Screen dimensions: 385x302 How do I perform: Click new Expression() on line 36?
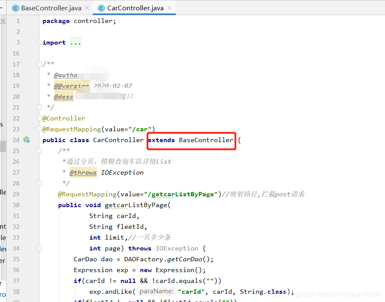tap(171, 270)
